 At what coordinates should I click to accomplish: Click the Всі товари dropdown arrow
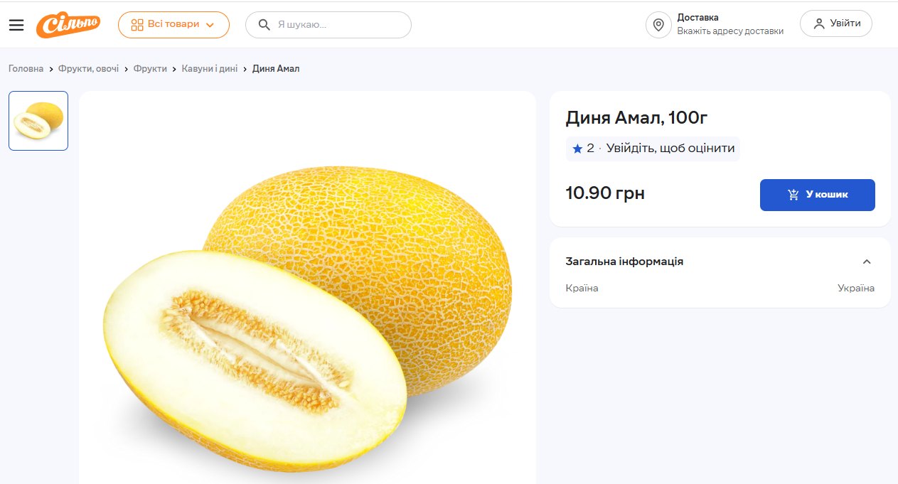(x=210, y=25)
